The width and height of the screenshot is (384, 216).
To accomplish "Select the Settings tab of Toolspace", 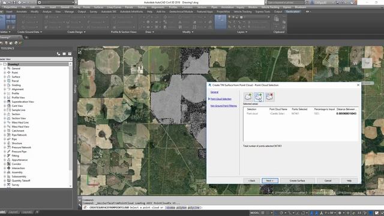I will click(75, 89).
